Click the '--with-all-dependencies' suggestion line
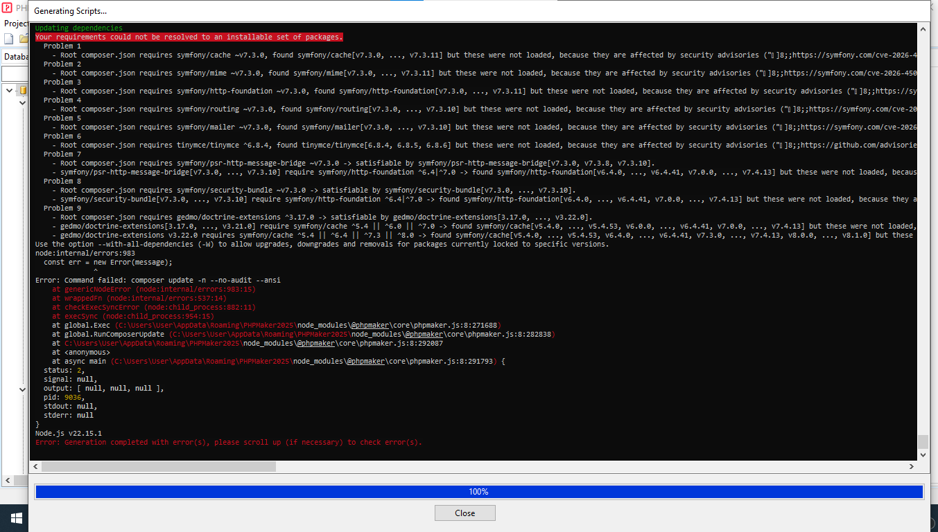This screenshot has width=938, height=532. (322, 244)
